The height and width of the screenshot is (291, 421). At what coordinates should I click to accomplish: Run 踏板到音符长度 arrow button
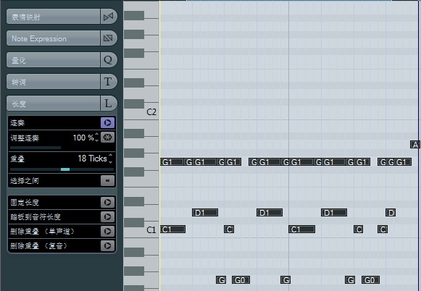108,216
